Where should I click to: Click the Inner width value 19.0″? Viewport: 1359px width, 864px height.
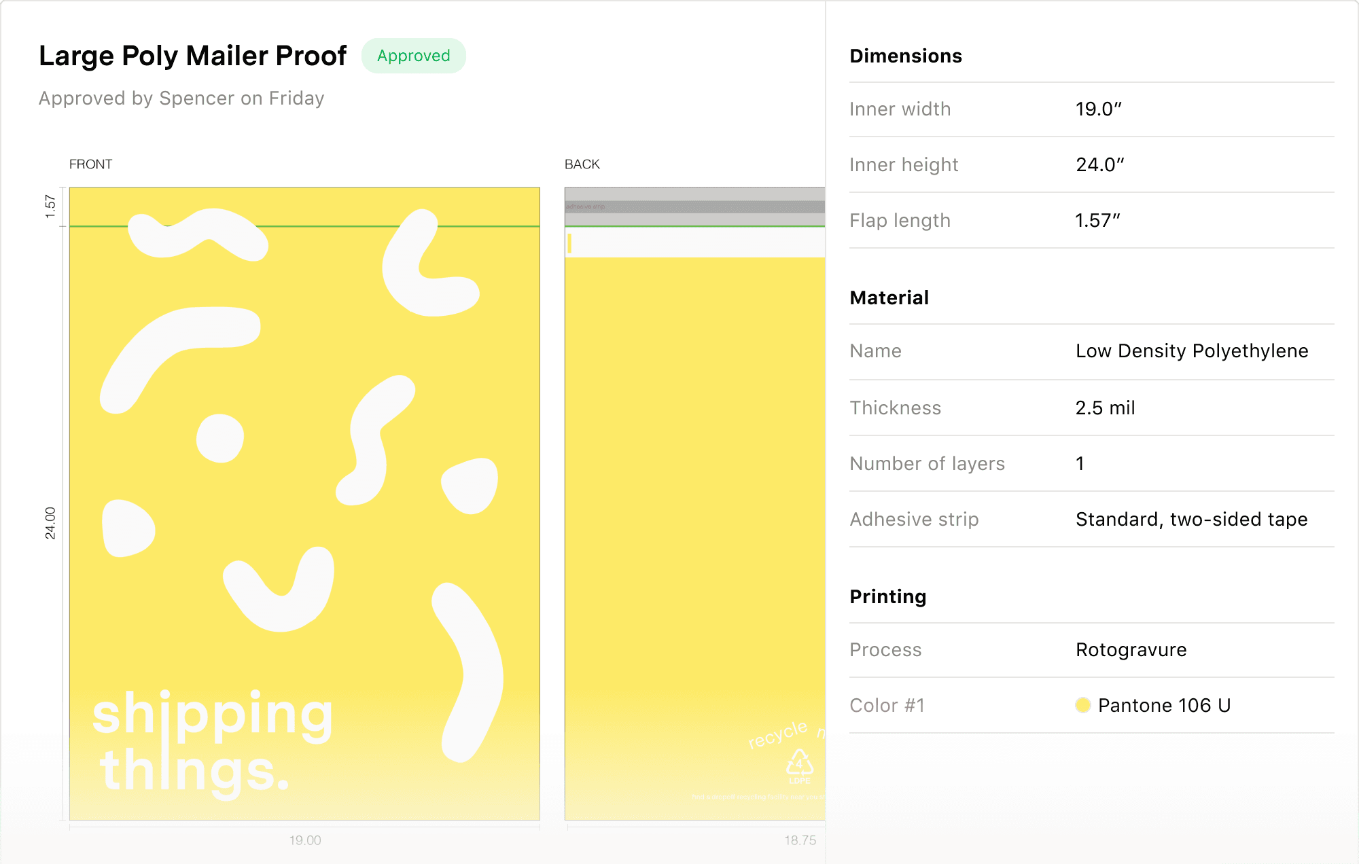tap(1098, 109)
